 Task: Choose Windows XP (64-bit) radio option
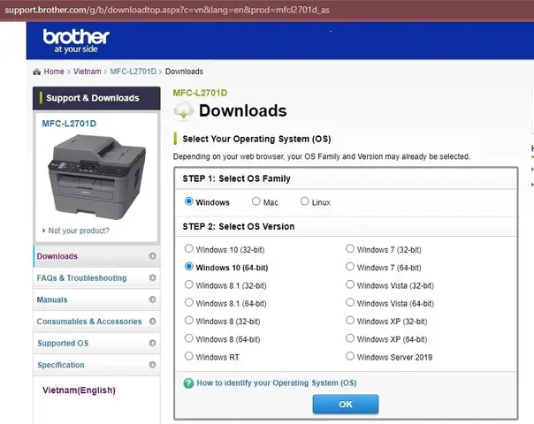coord(350,338)
